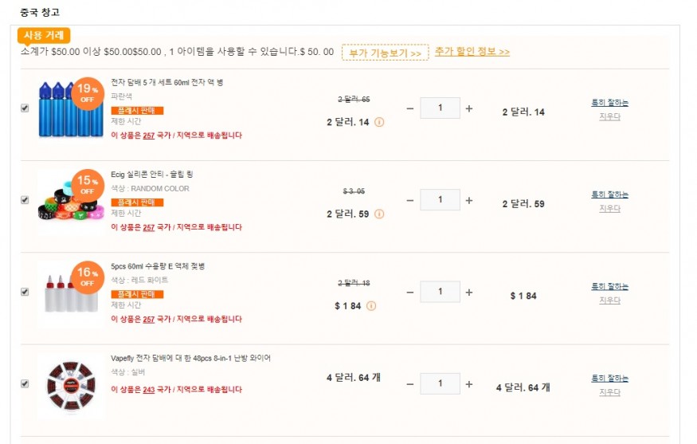The image size is (697, 444).
Task: Click info icon beside blue bottle price
Action: pyautogui.click(x=379, y=122)
